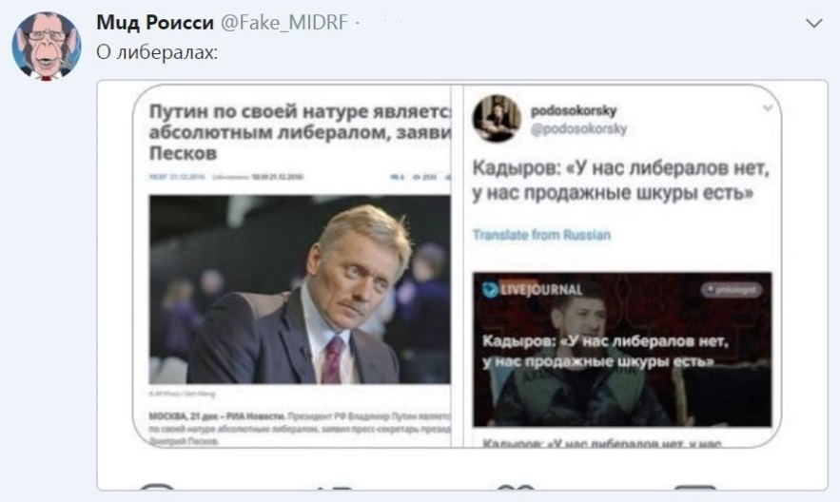Click the МОСКВА, 21 дек article paragraph
Viewport: 840px width, 502px height.
300,428
